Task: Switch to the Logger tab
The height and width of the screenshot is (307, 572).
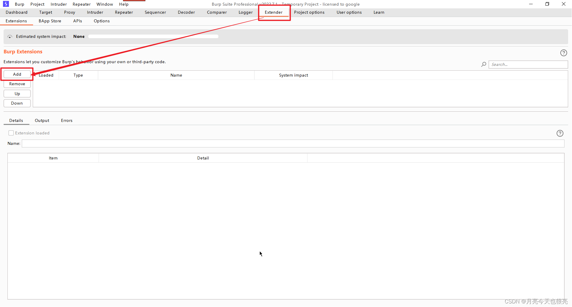Action: (x=245, y=12)
